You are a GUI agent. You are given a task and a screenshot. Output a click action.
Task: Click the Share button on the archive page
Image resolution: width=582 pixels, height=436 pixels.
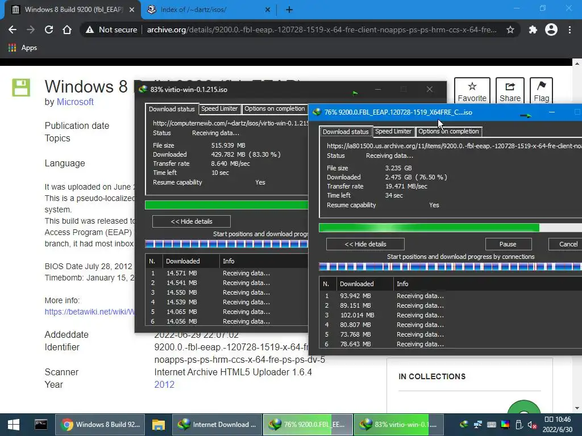click(510, 91)
